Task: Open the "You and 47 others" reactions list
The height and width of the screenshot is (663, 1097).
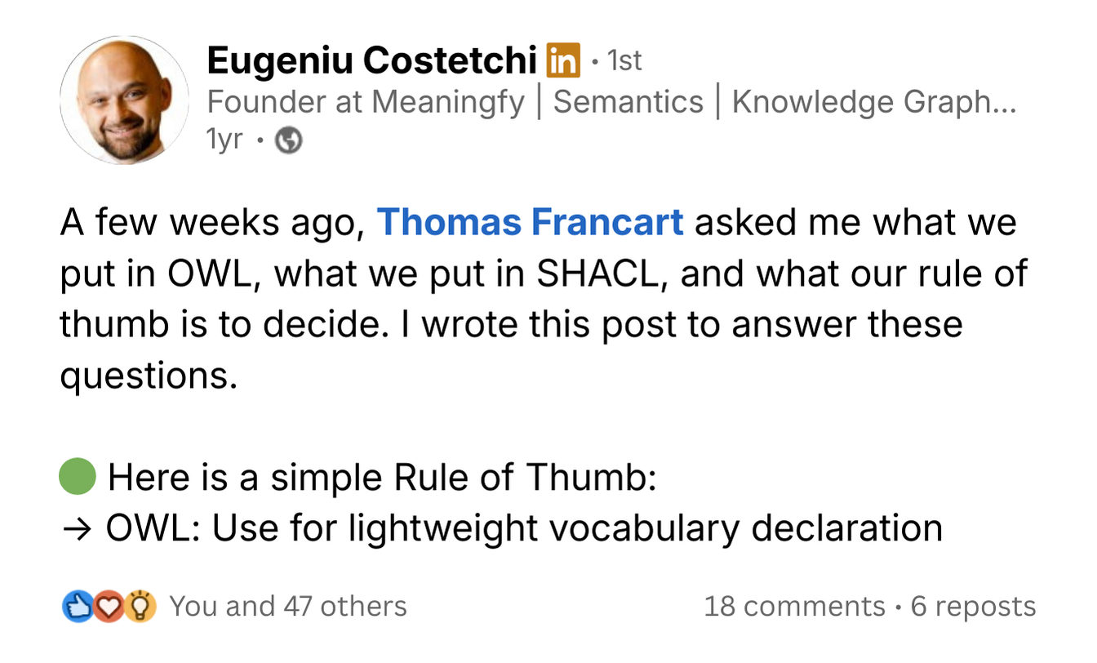Action: coord(287,607)
